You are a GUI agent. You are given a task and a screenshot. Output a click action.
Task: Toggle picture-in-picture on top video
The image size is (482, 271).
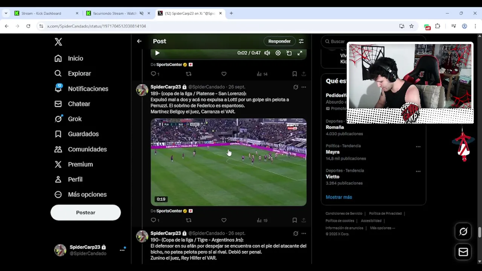[289, 53]
